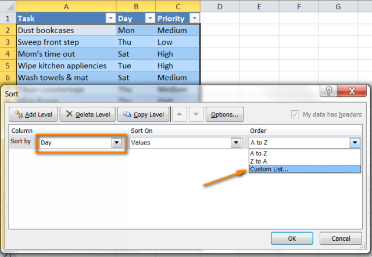
Task: Click the Move Up arrow icon
Action: pyautogui.click(x=181, y=114)
